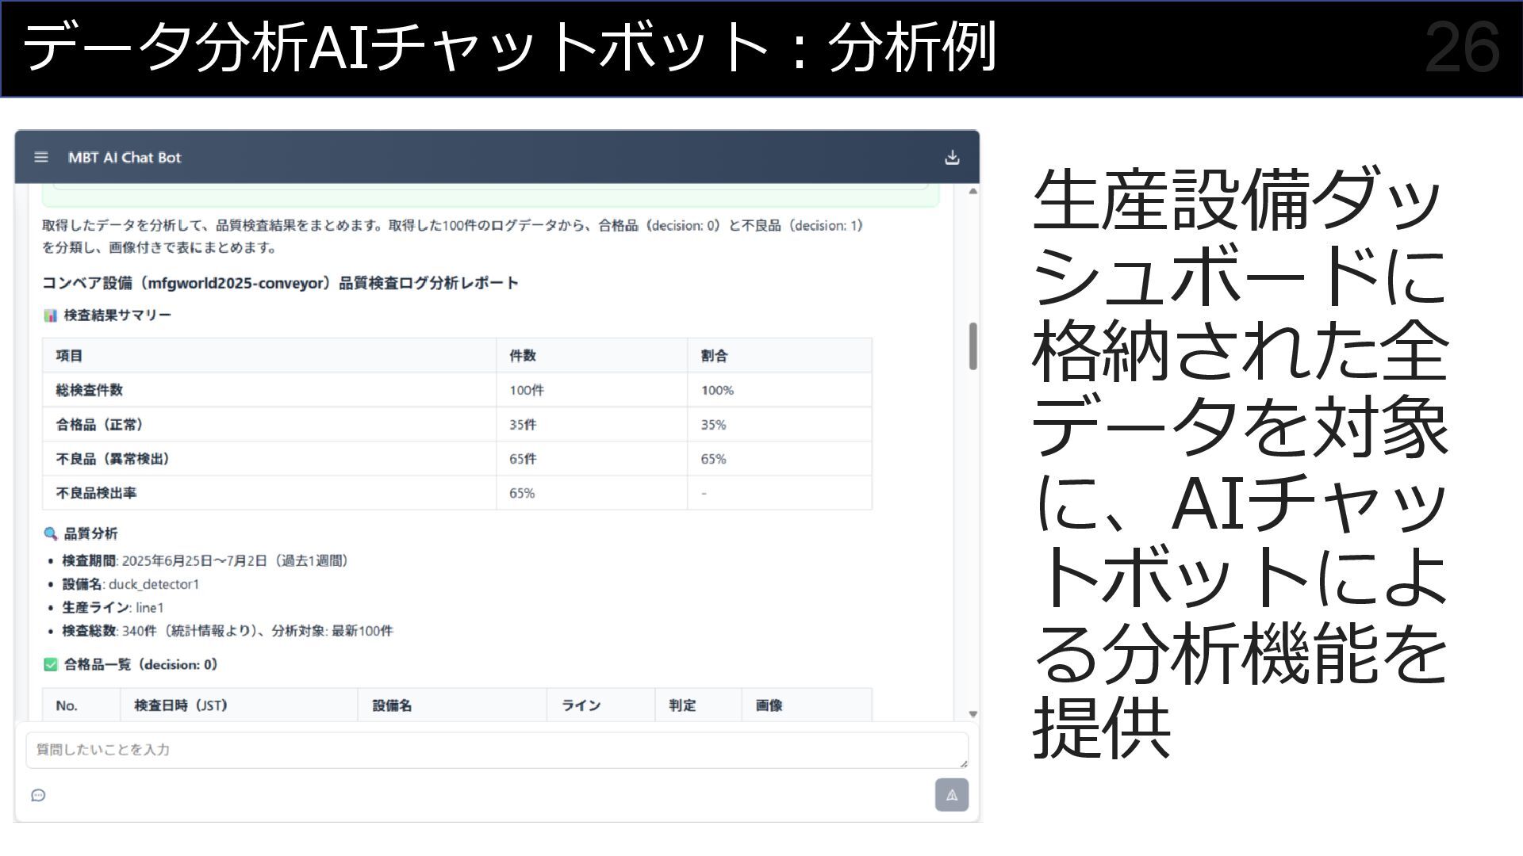Open the hamburger menu in chat header
The width and height of the screenshot is (1523, 856).
pyautogui.click(x=41, y=158)
